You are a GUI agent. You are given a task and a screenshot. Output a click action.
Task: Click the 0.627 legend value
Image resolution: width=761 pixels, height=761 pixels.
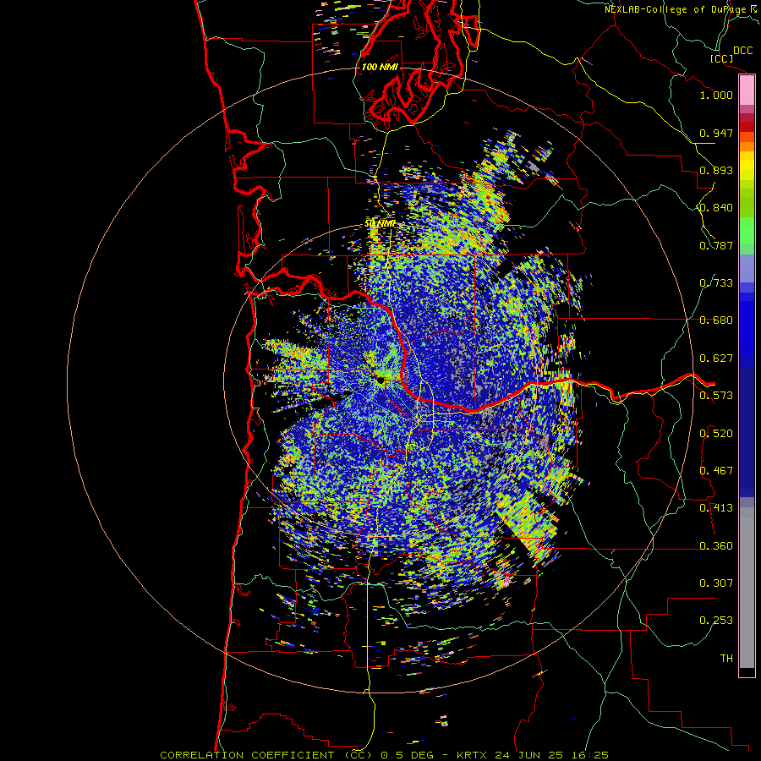pyautogui.click(x=716, y=359)
